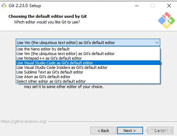Select Use Sublime Text as Git's default editor

(88, 72)
